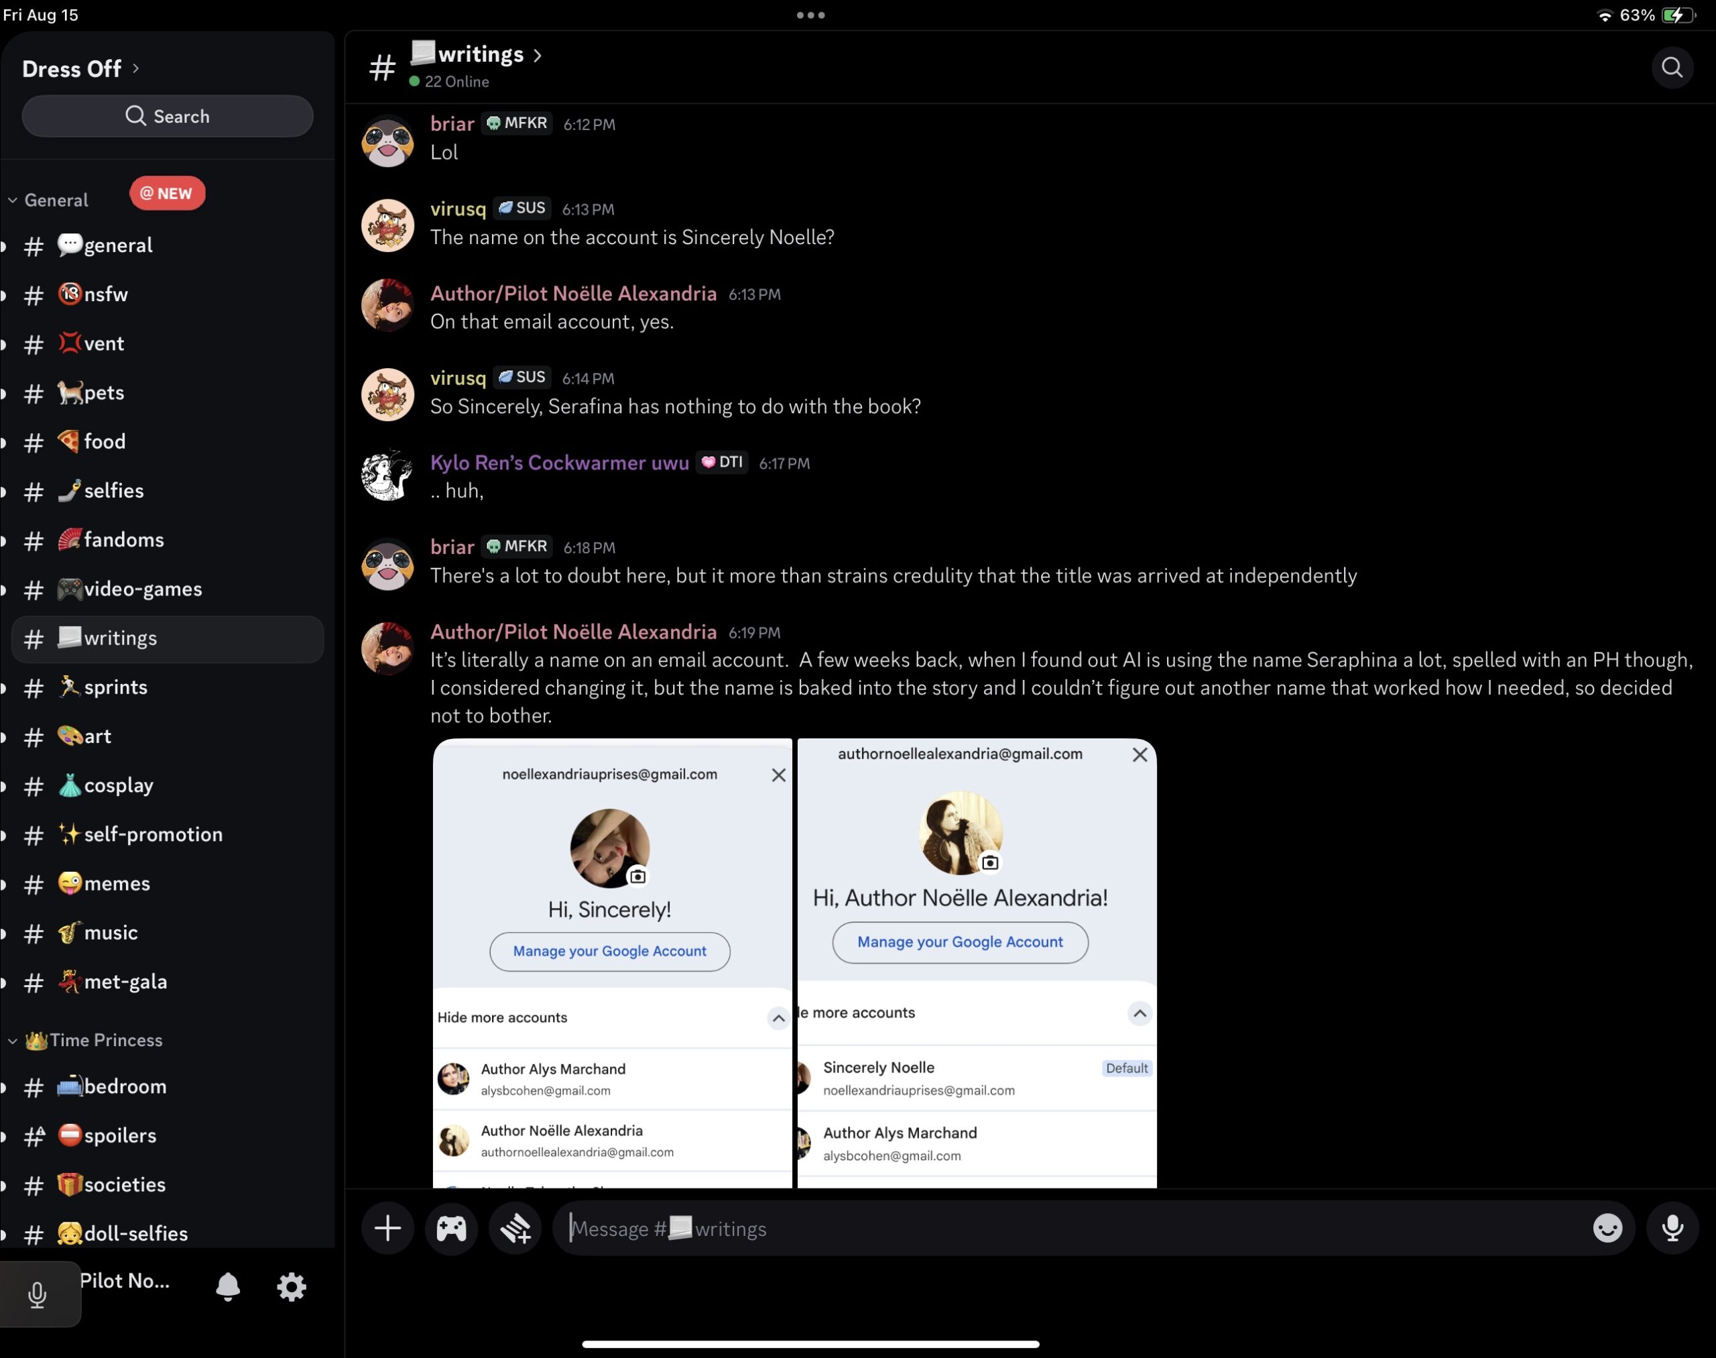Jump to new mentions badge

[167, 193]
